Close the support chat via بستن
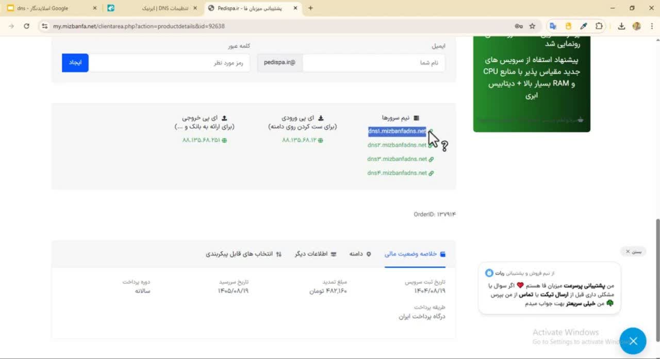Viewport: 660px width, 359px height. point(633,251)
